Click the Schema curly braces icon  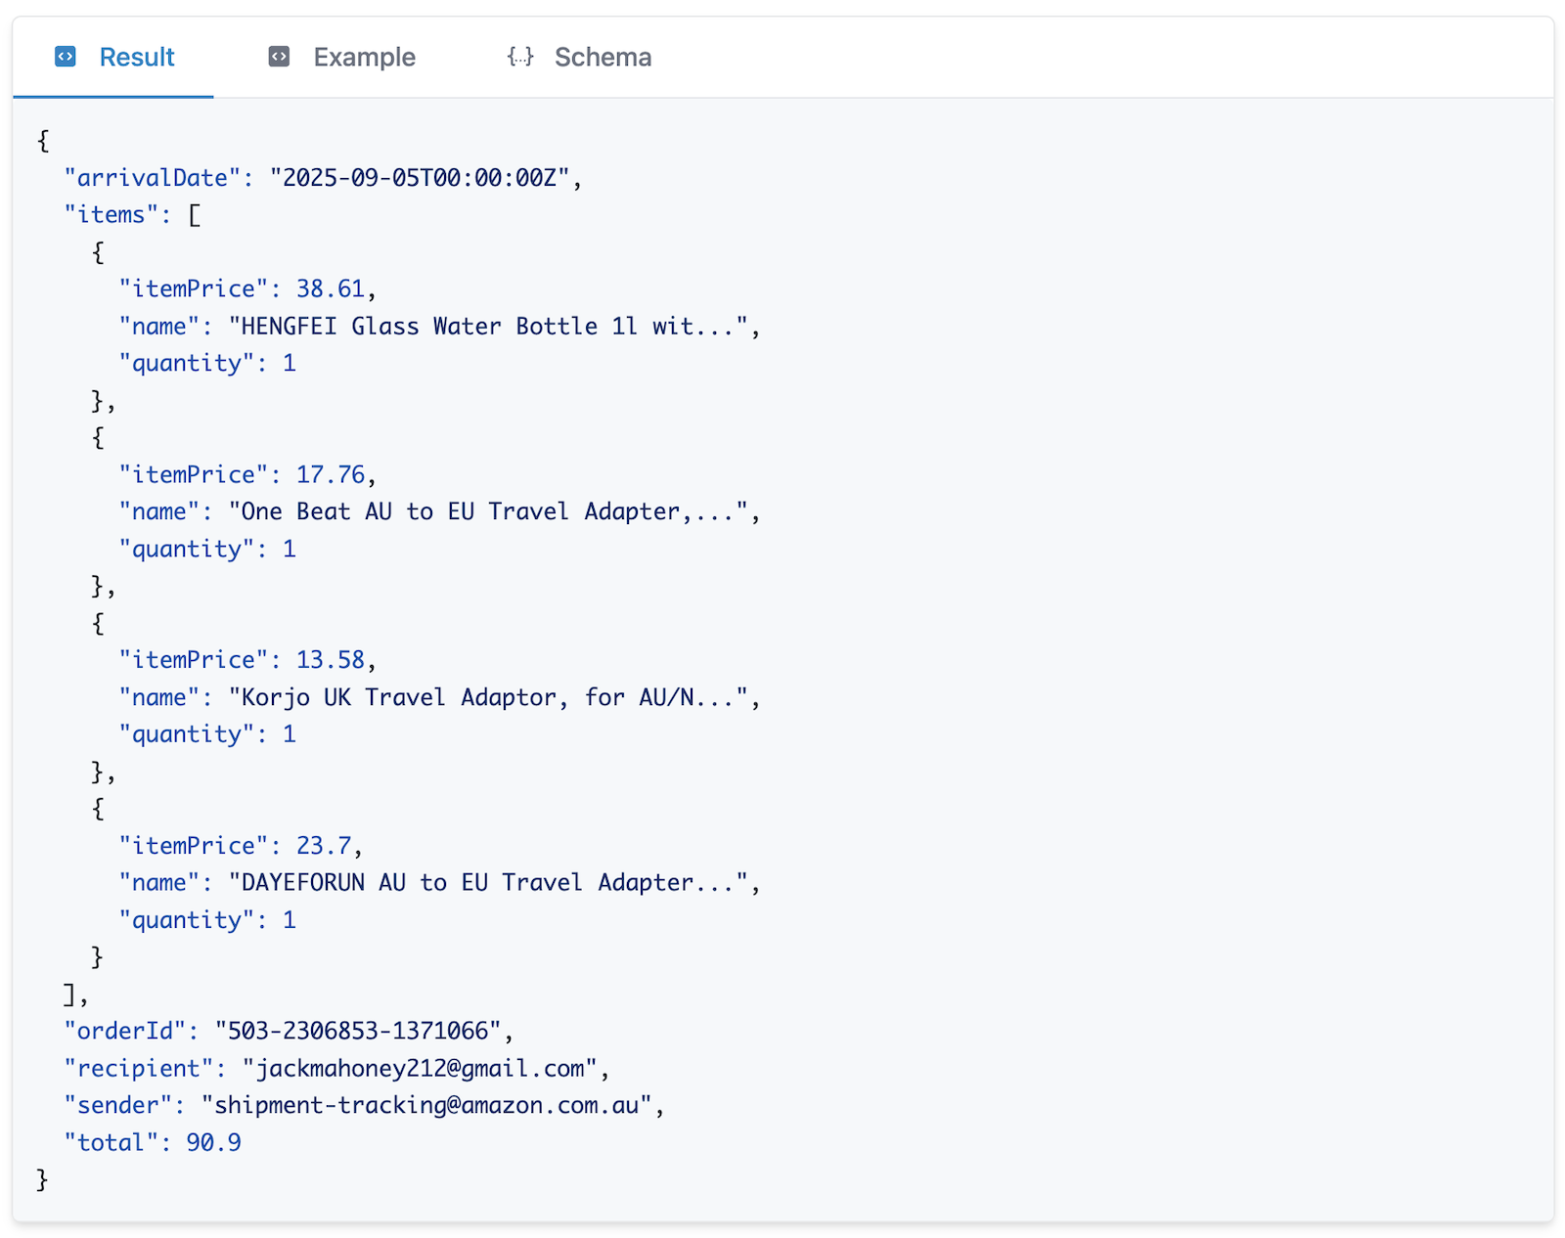[x=520, y=57]
